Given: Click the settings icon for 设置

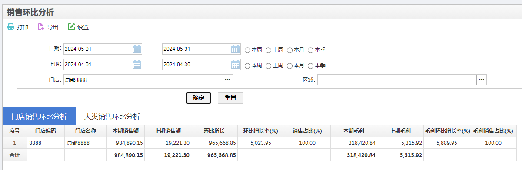Looking at the screenshot, I should [71, 27].
